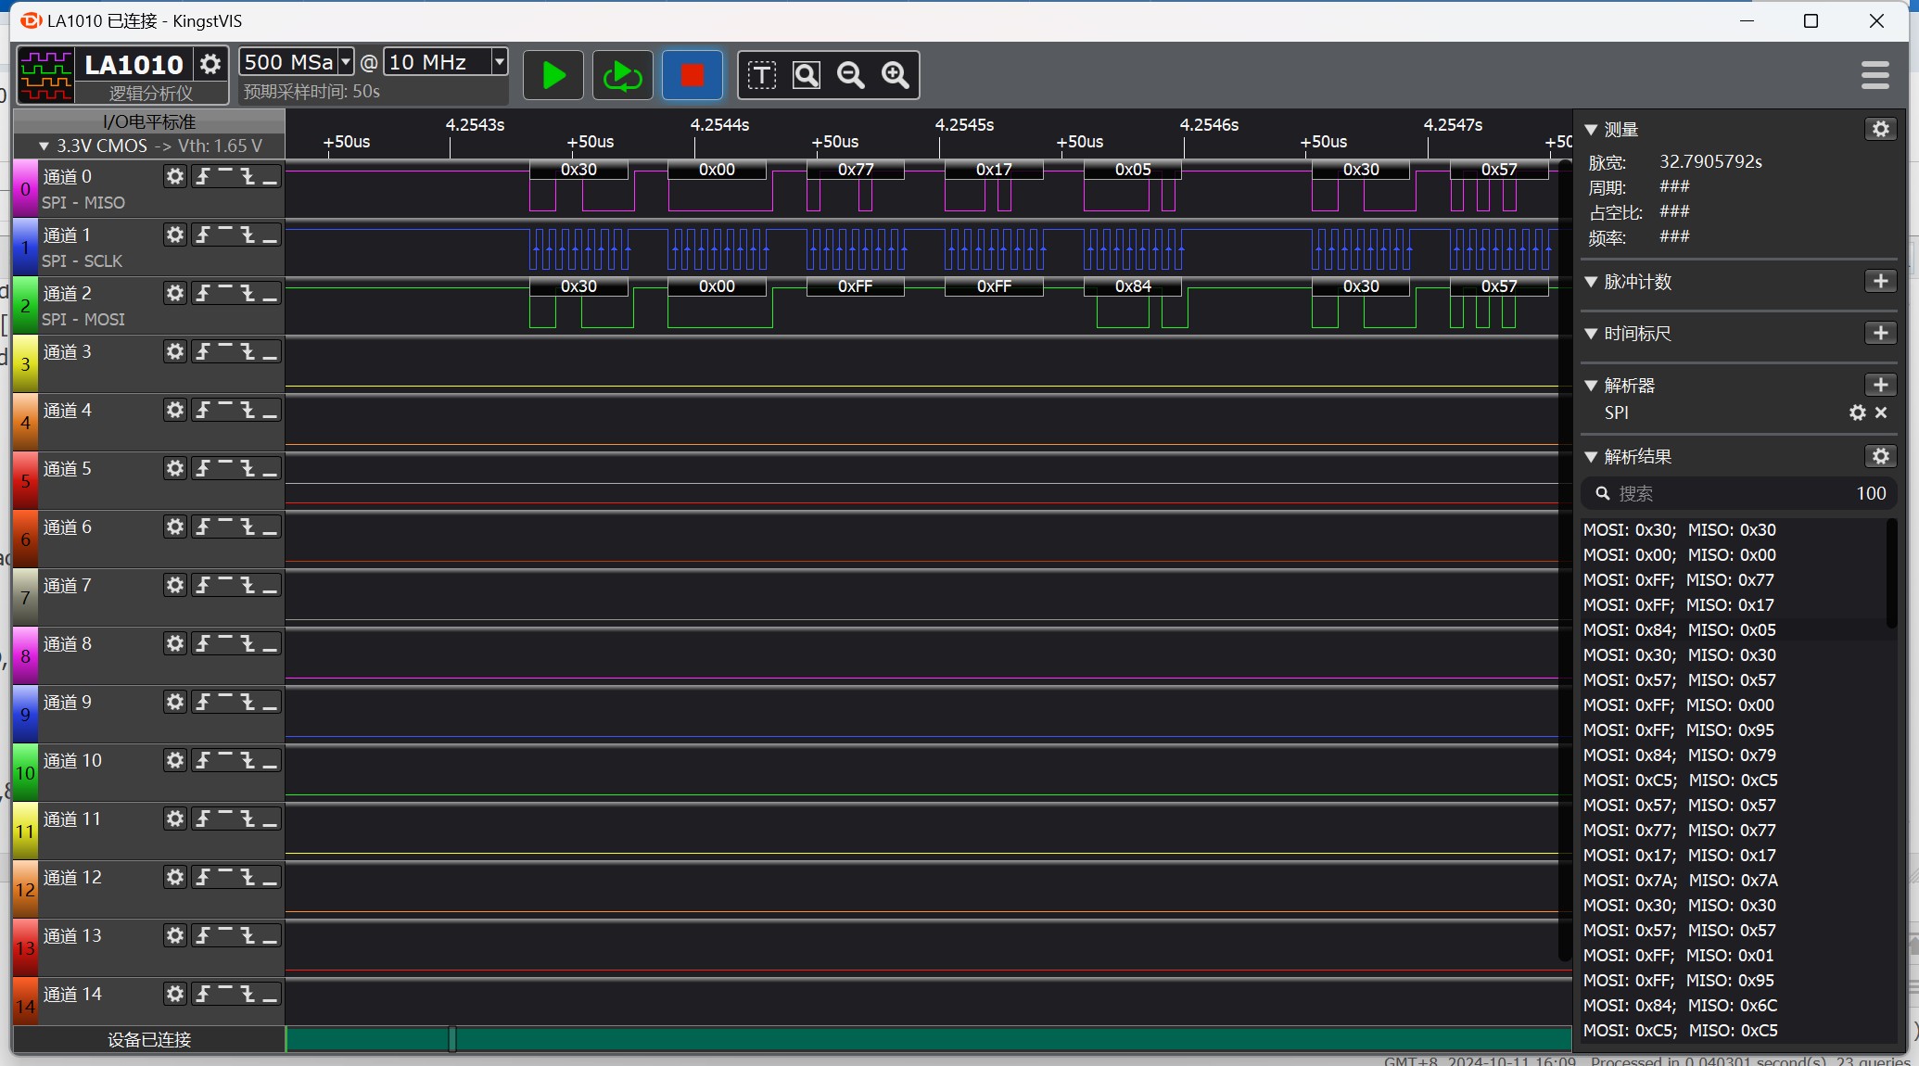Set high level trigger on 通道 1

point(225,235)
